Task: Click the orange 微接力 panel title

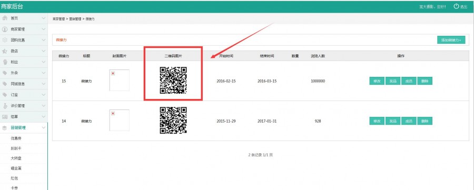Action: [x=62, y=40]
